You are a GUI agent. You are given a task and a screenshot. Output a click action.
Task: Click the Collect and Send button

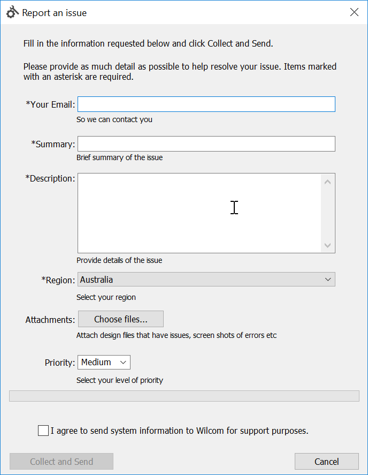62,462
